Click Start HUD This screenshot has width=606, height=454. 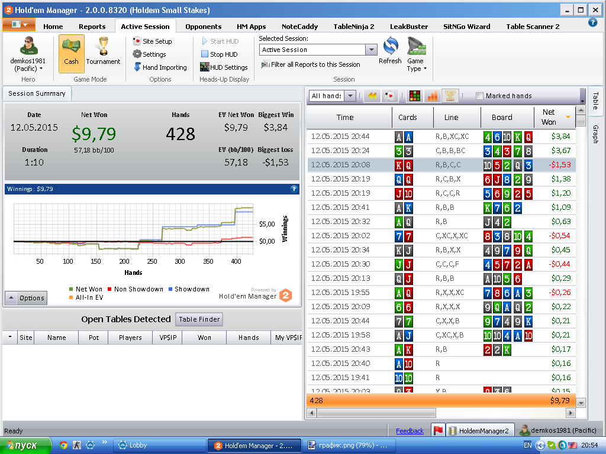pyautogui.click(x=220, y=41)
